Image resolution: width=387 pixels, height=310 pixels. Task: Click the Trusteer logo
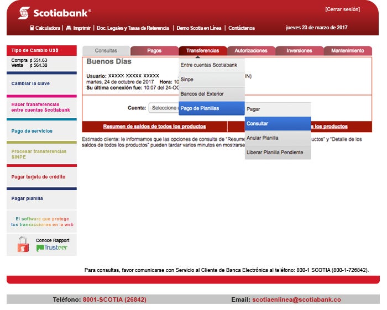coord(52,248)
